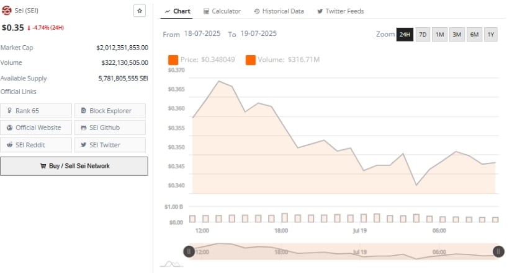Click the Reddit icon beside SEI Reddit
512x273 pixels.
click(x=10, y=145)
